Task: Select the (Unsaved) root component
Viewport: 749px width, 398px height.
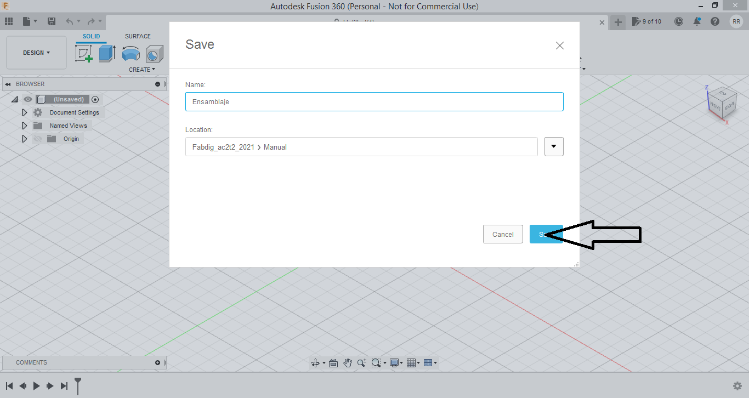Action: pos(69,99)
